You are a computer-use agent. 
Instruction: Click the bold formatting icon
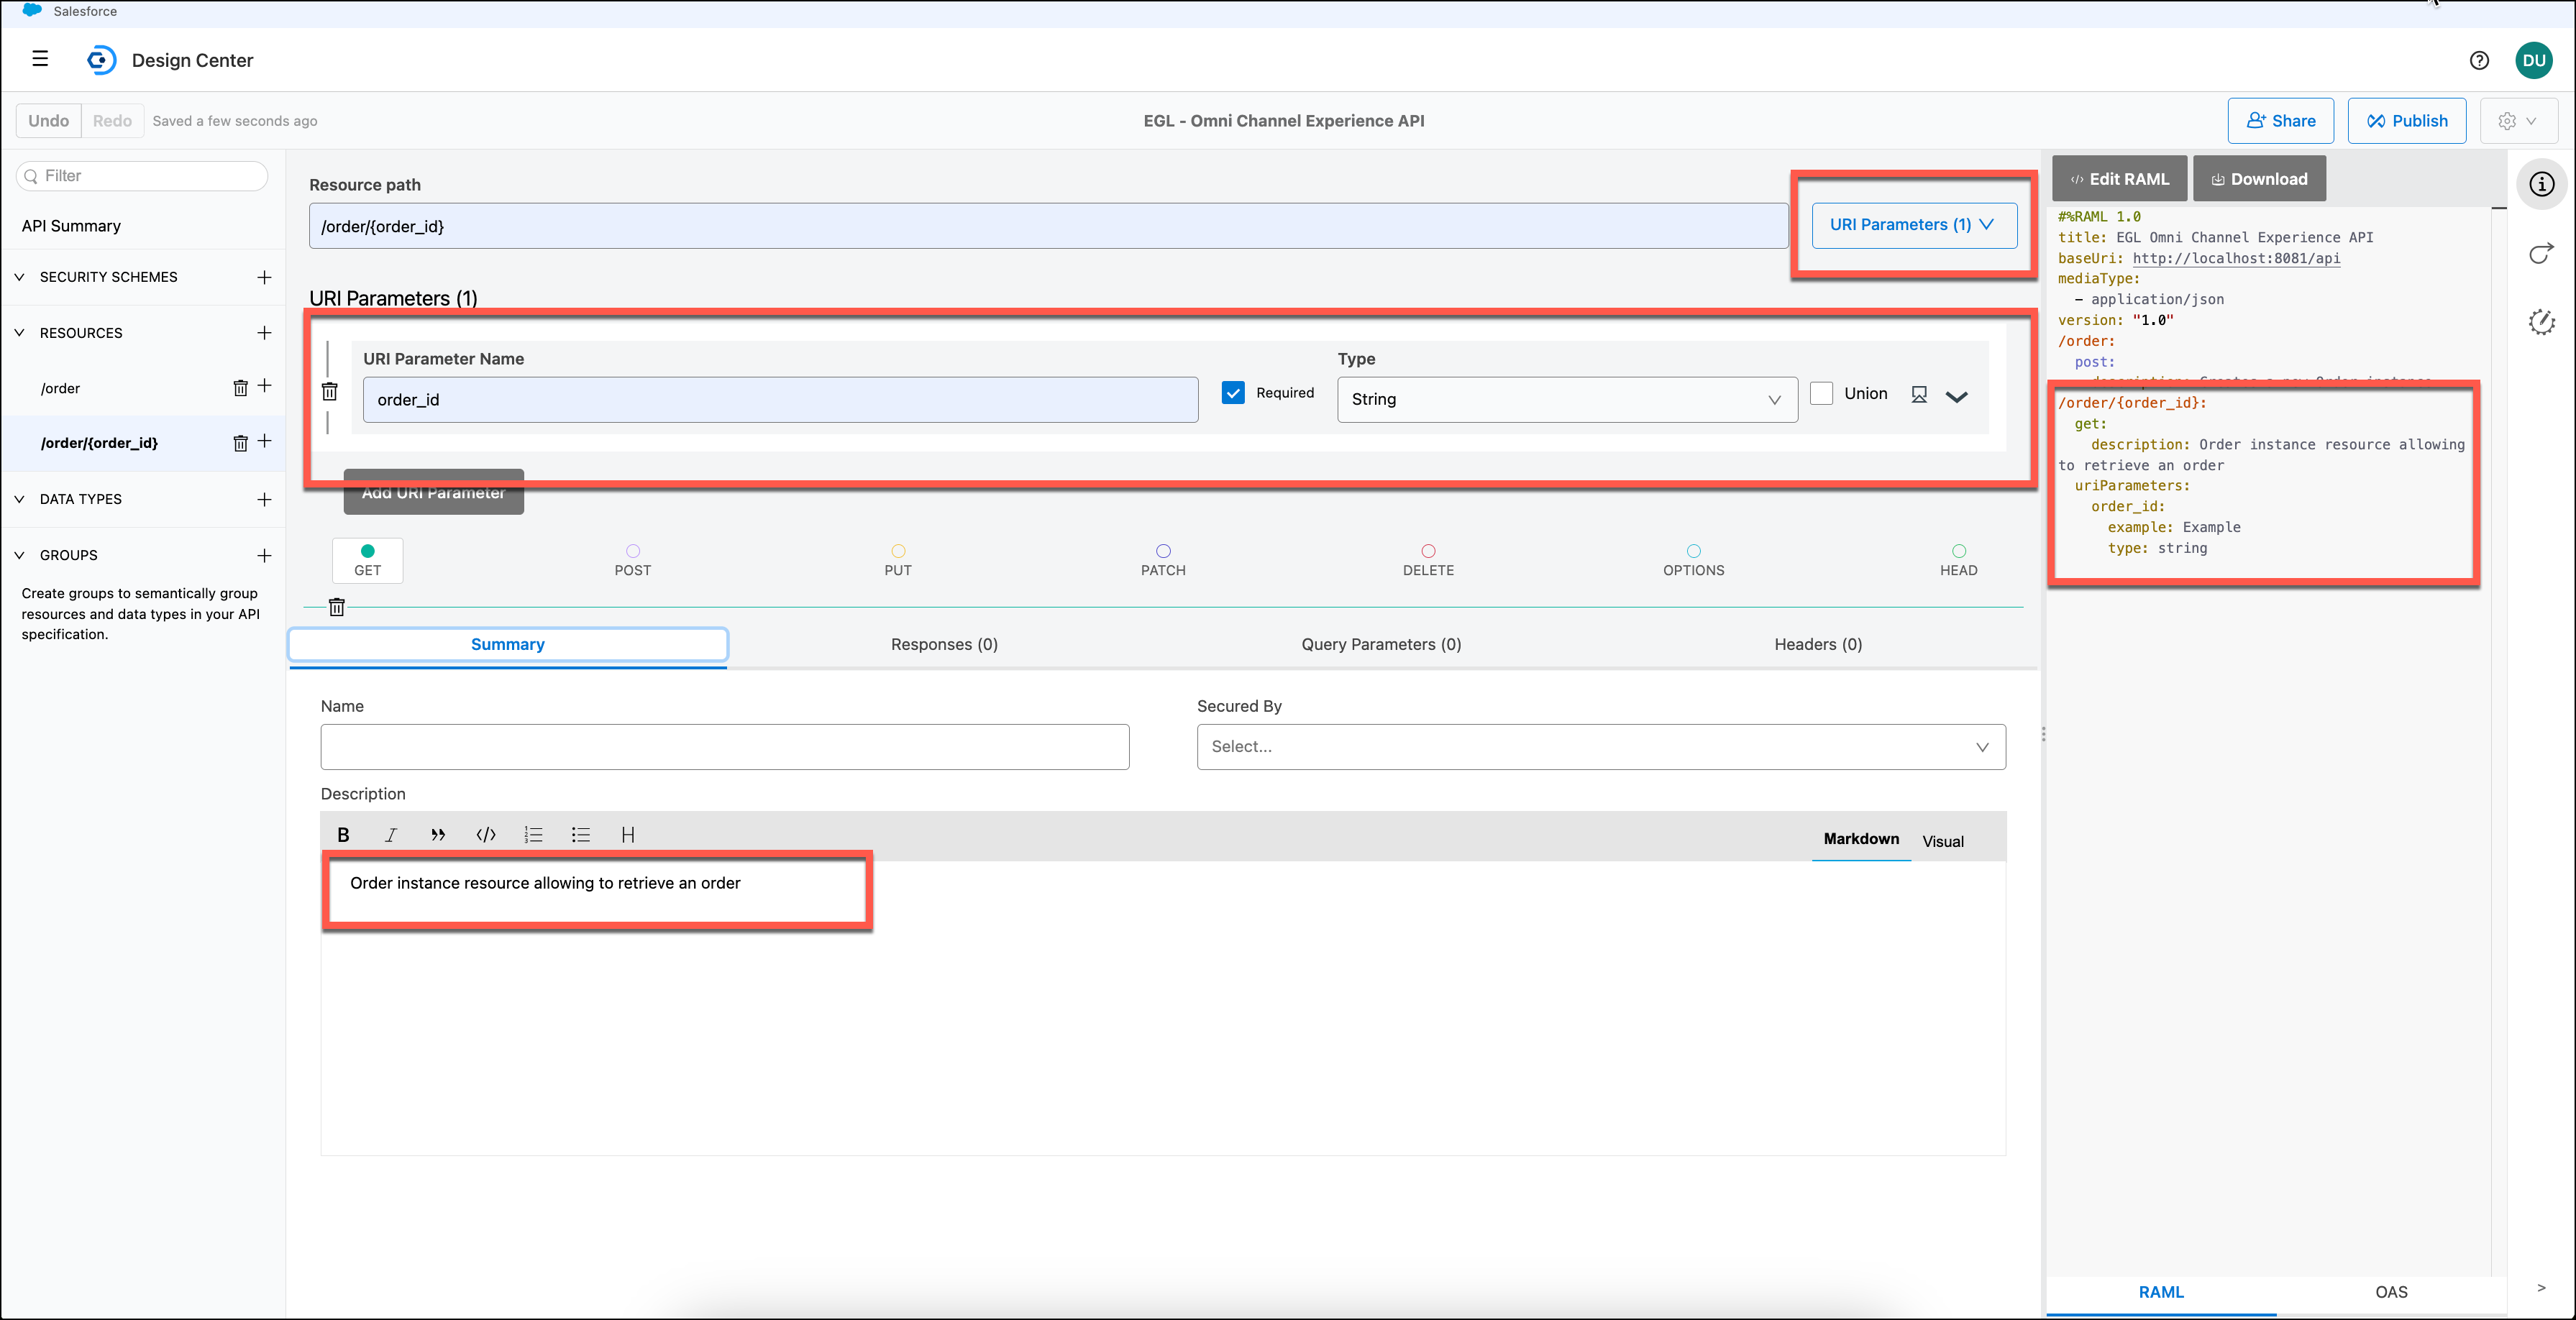tap(343, 835)
